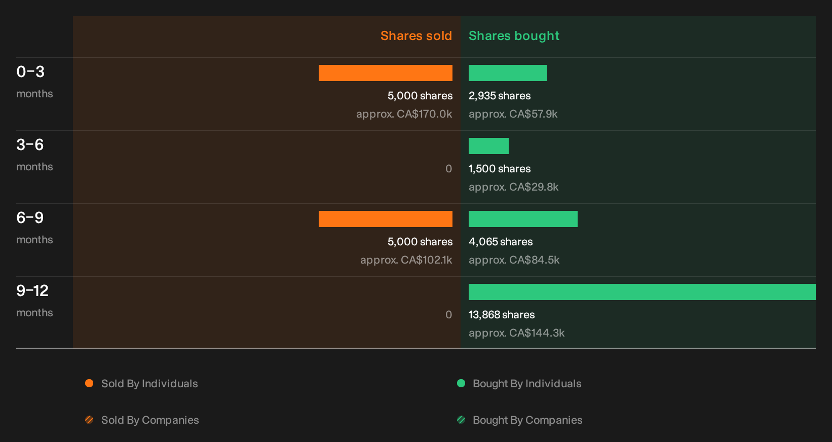The height and width of the screenshot is (442, 832).
Task: Click the 5,000 shares sold value for 6-9 months
Action: pyautogui.click(x=420, y=242)
